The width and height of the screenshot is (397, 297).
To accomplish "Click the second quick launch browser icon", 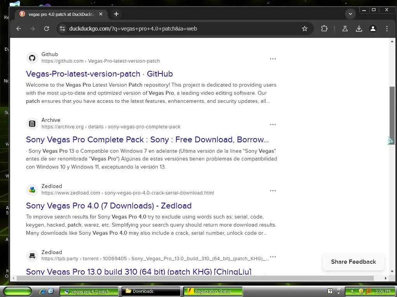I will coord(51,291).
